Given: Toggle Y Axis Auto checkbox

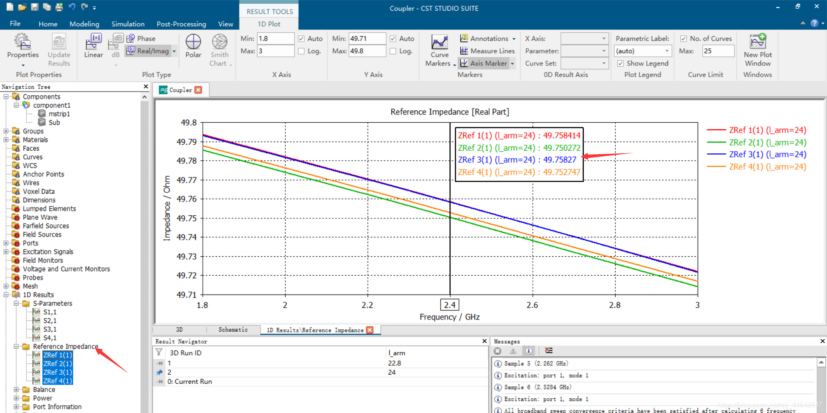Looking at the screenshot, I should (x=393, y=38).
